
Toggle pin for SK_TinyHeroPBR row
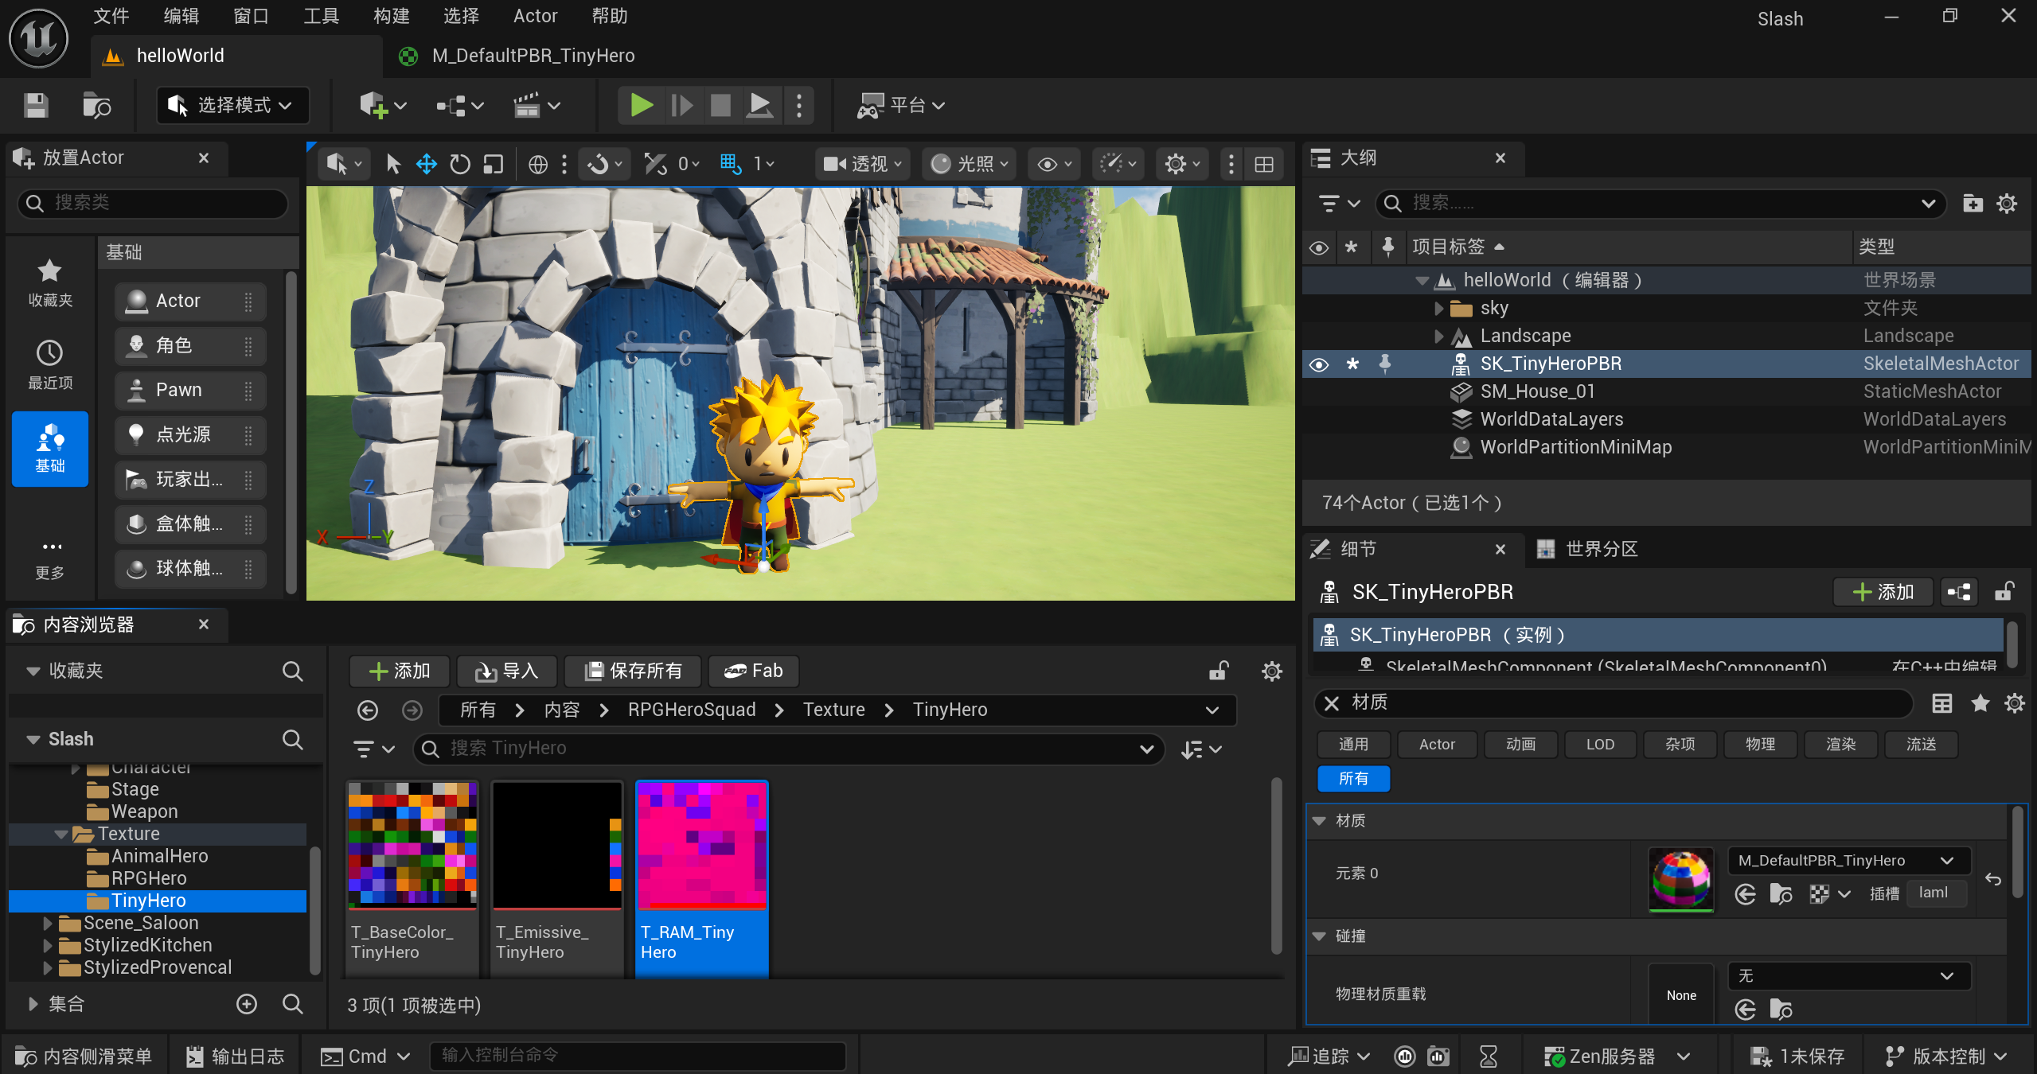click(x=1385, y=364)
